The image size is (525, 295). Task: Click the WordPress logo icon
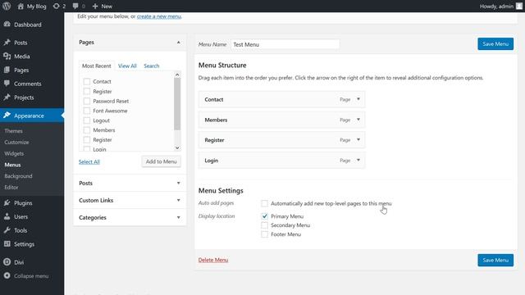(x=7, y=6)
